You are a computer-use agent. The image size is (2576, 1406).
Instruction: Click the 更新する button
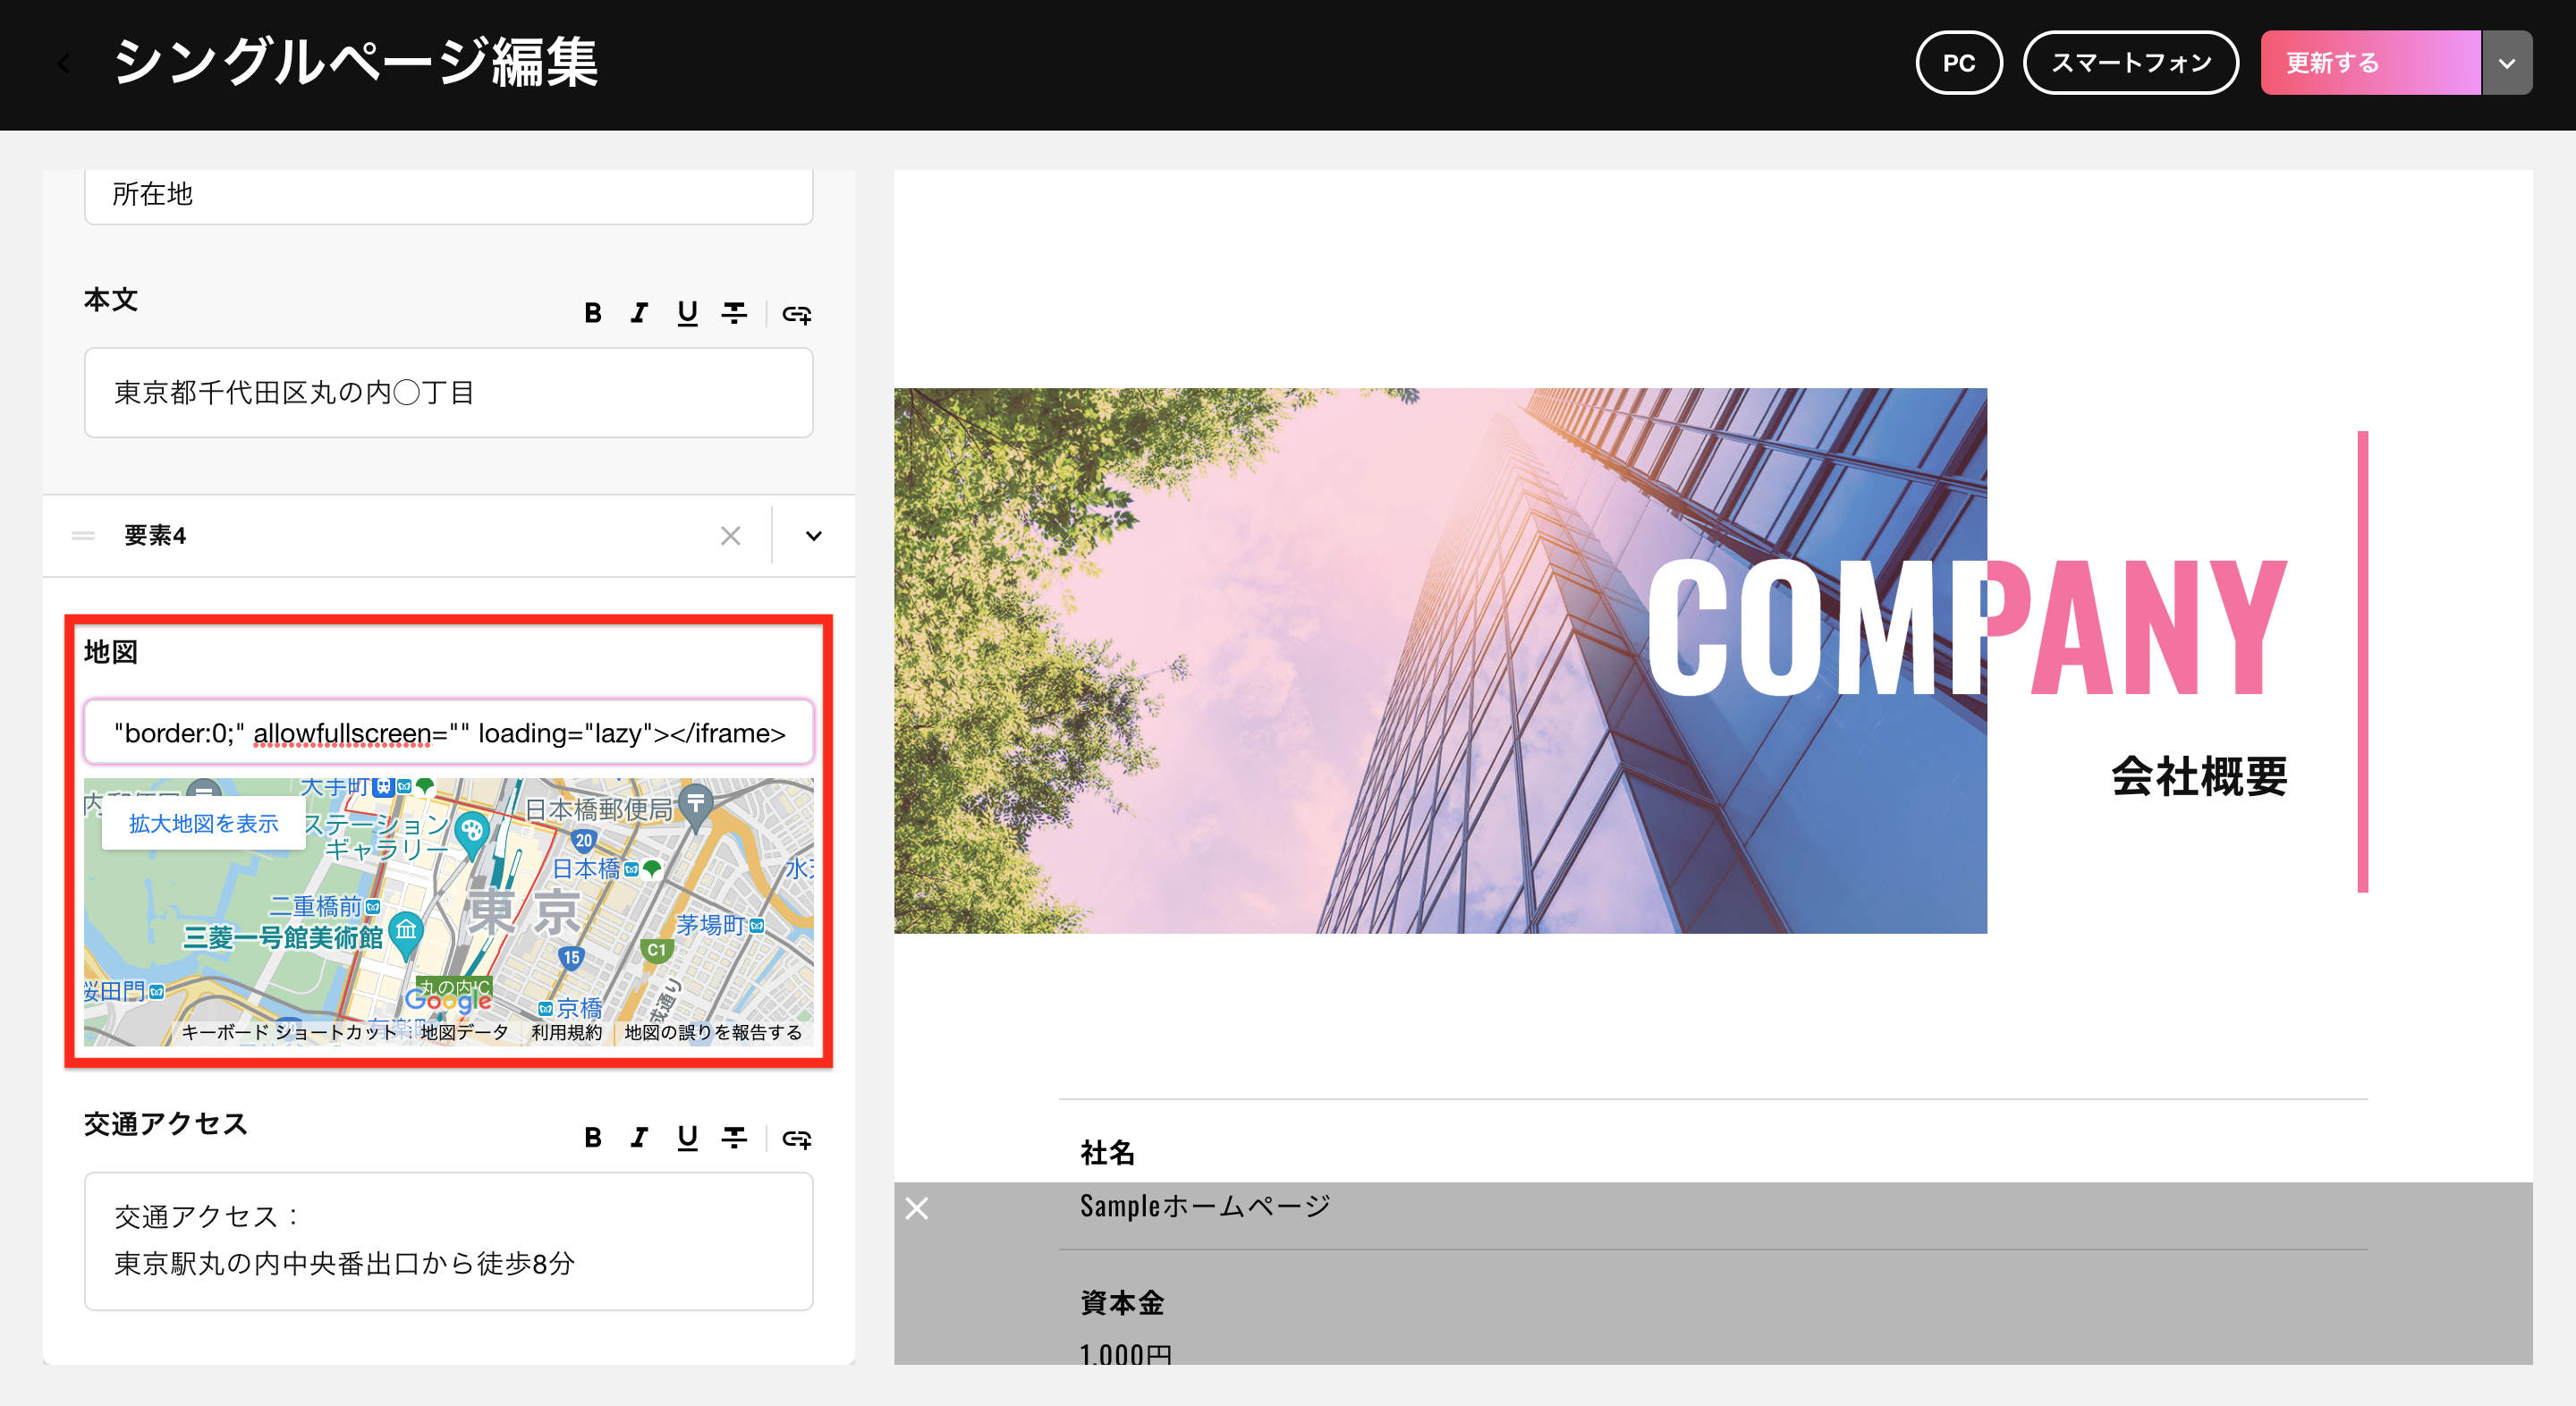(x=2369, y=63)
